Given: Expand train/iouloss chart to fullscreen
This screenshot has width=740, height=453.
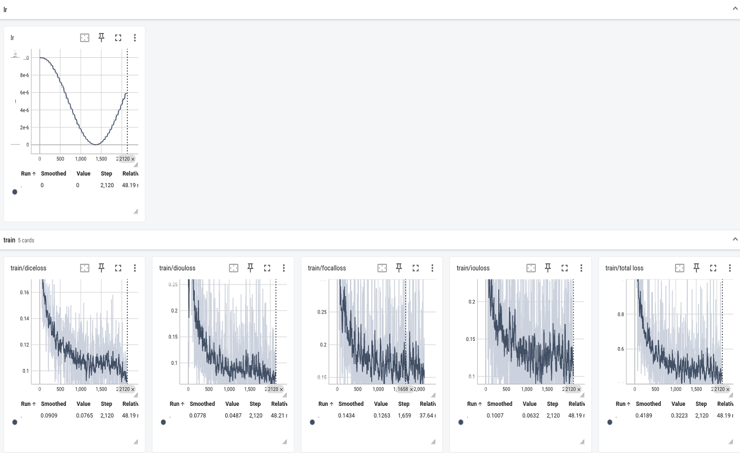Looking at the screenshot, I should click(x=565, y=268).
